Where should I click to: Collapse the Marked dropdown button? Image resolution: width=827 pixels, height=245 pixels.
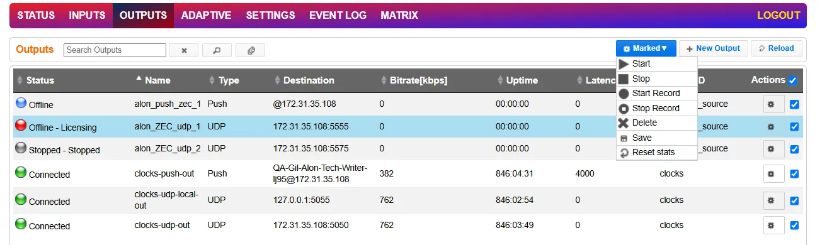coord(646,48)
